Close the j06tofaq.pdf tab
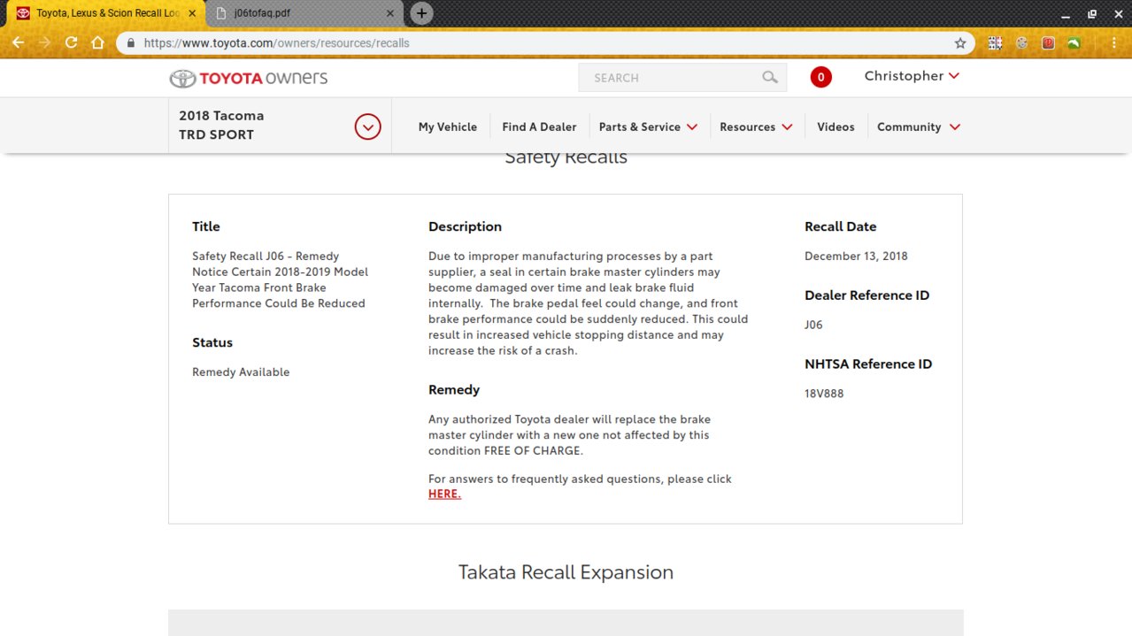 click(390, 14)
